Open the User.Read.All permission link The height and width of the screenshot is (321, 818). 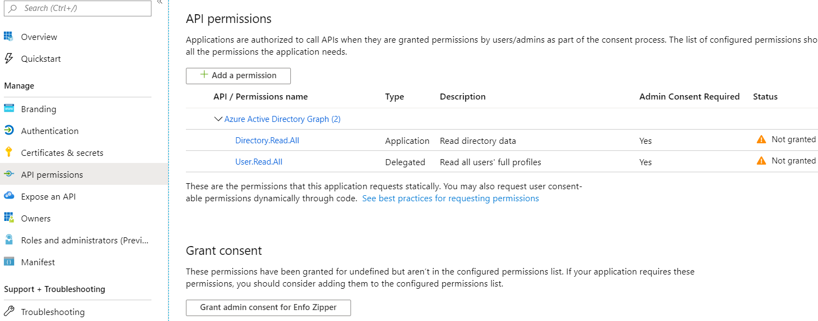tap(259, 162)
